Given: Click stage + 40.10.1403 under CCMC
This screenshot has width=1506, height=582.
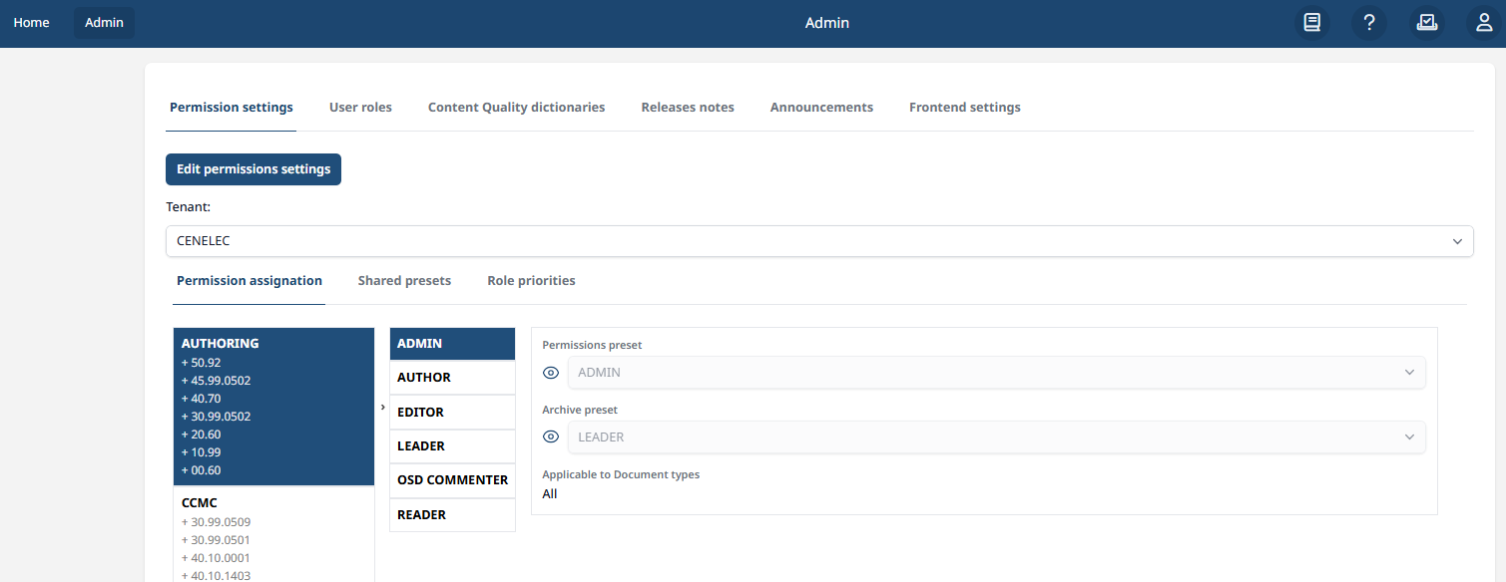Looking at the screenshot, I should coord(216,575).
